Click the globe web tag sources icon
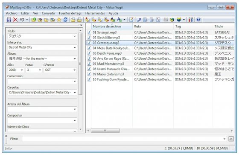Image resolution: width=239 pixels, height=155 pixels. 172,20
